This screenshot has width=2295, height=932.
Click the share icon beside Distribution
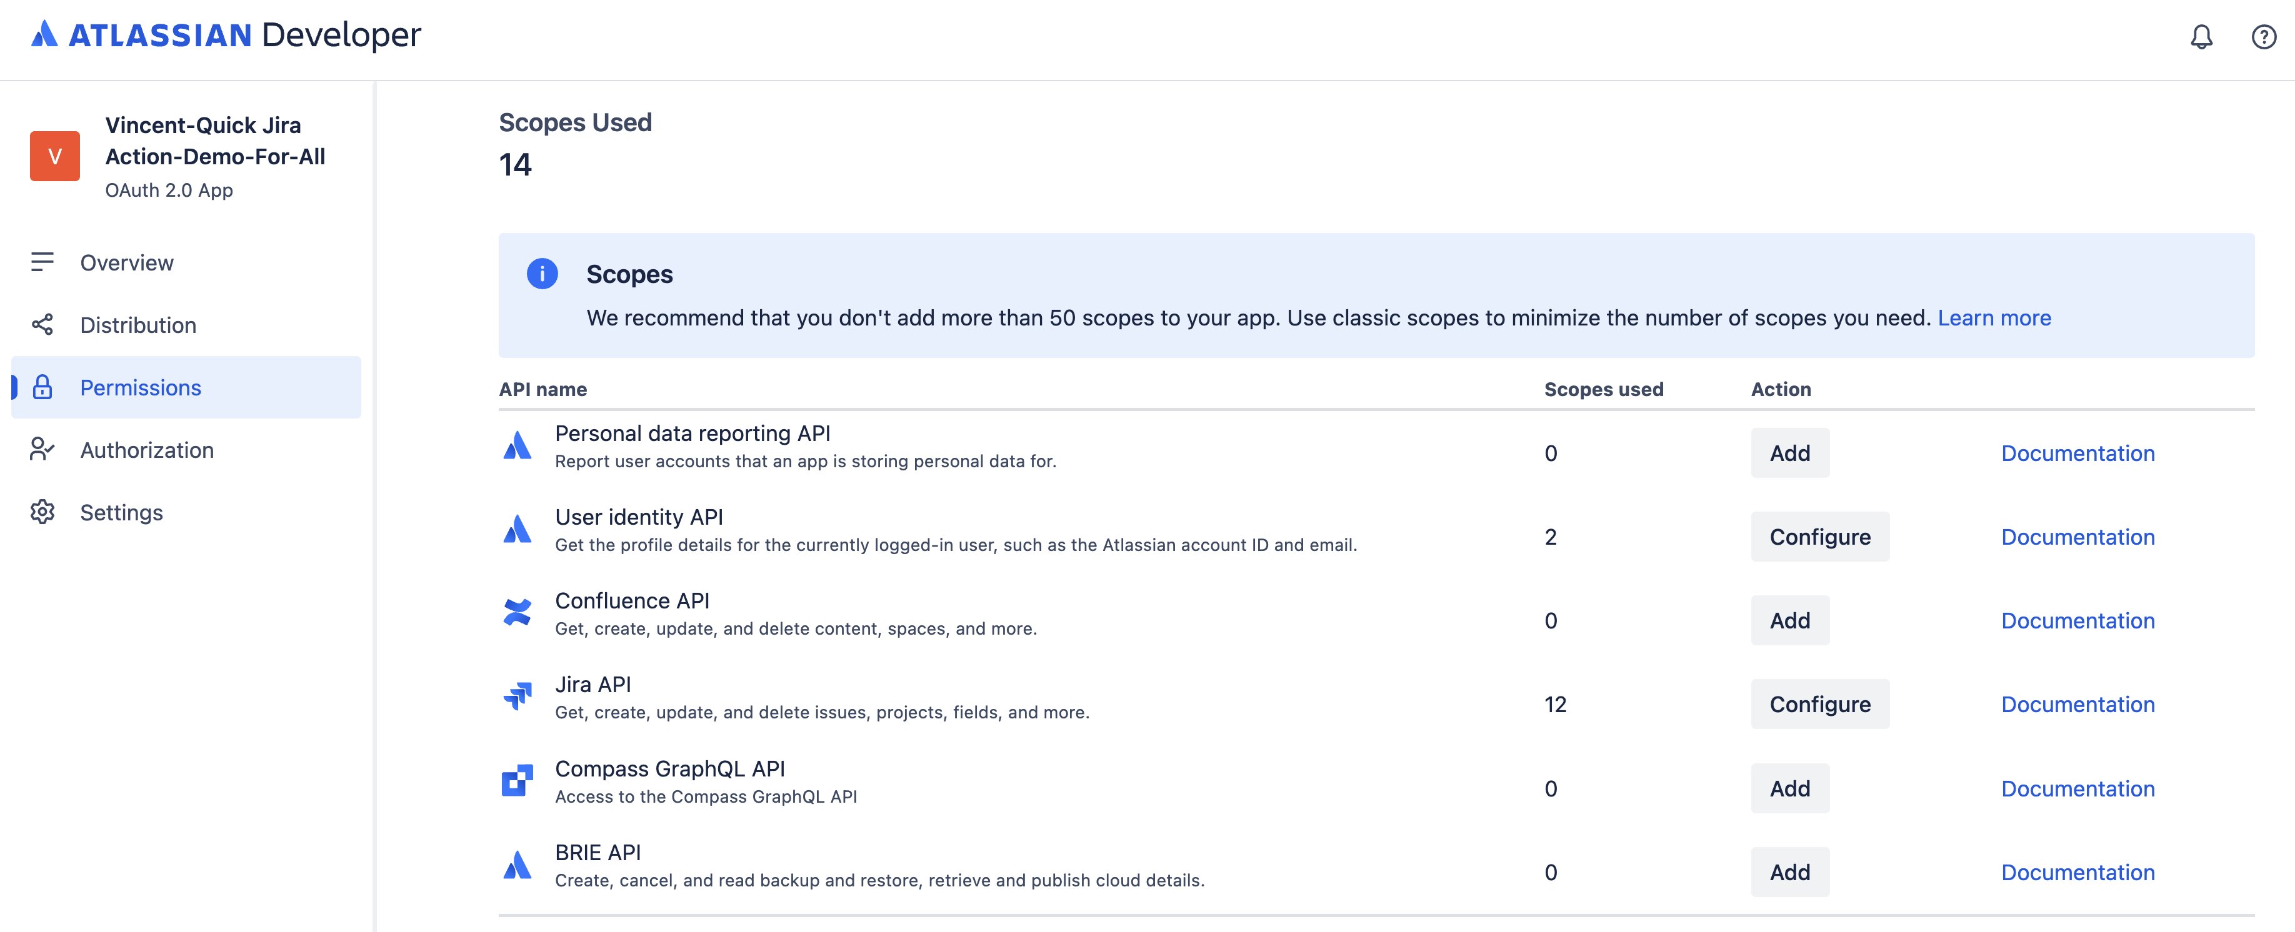point(42,325)
